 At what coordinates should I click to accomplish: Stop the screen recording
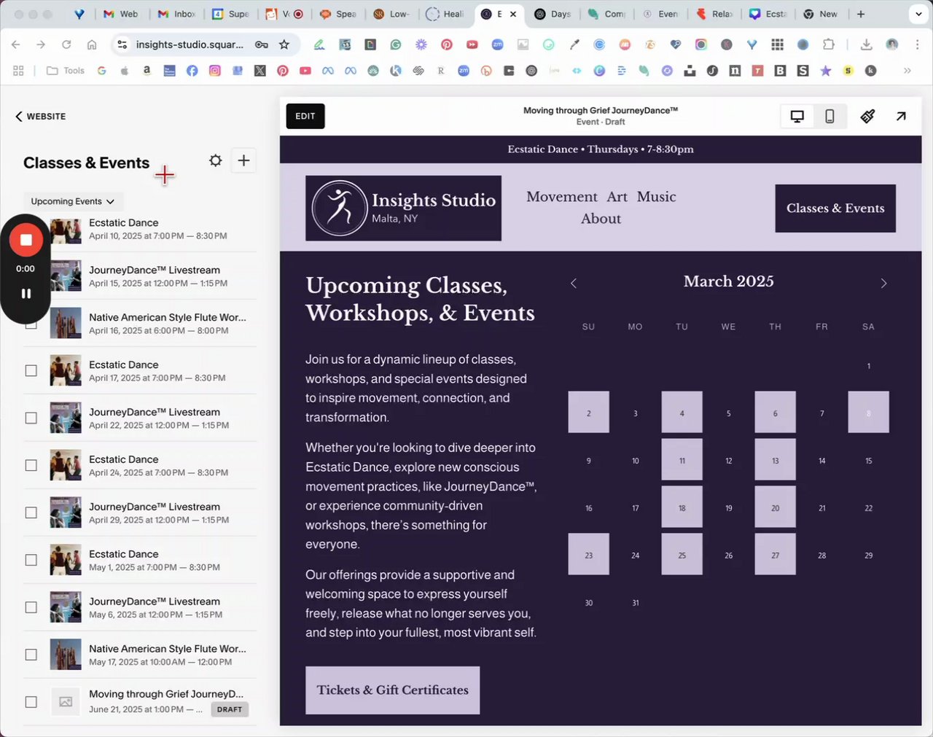(26, 240)
